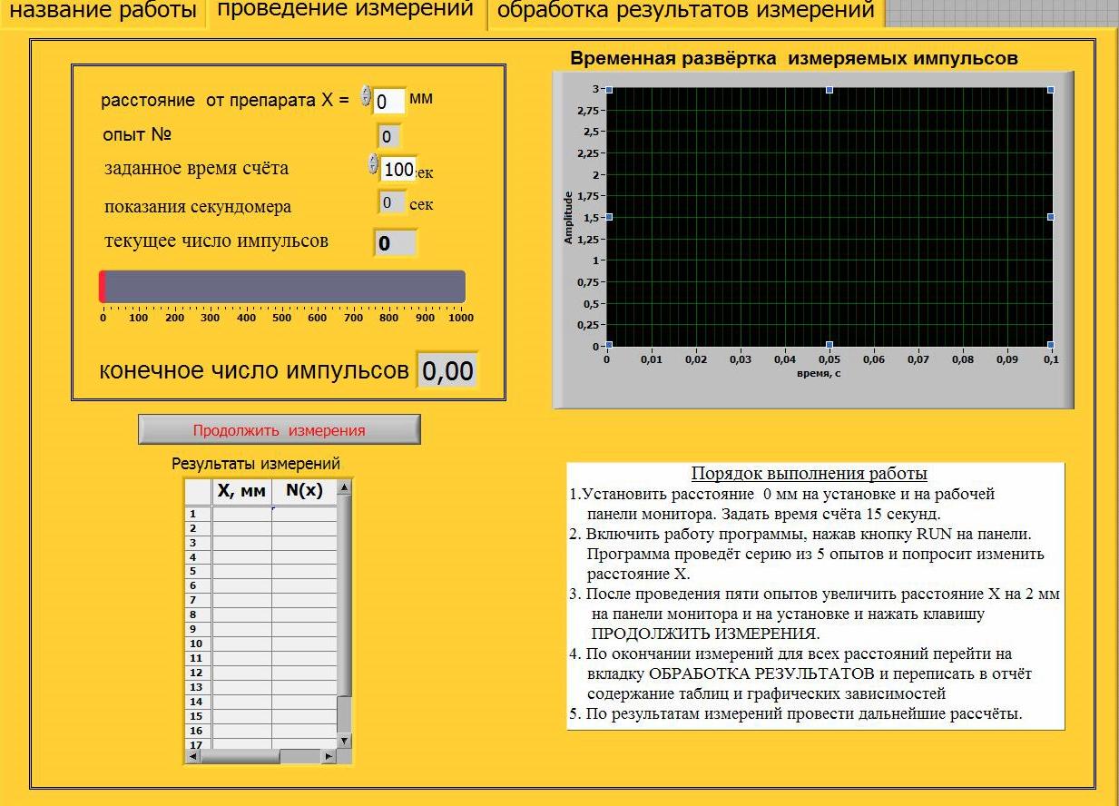Click the "N(x)" column header

point(304,492)
